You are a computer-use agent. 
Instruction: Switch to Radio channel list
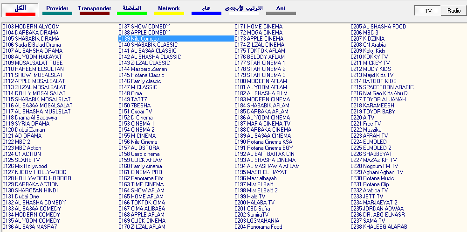453,11
